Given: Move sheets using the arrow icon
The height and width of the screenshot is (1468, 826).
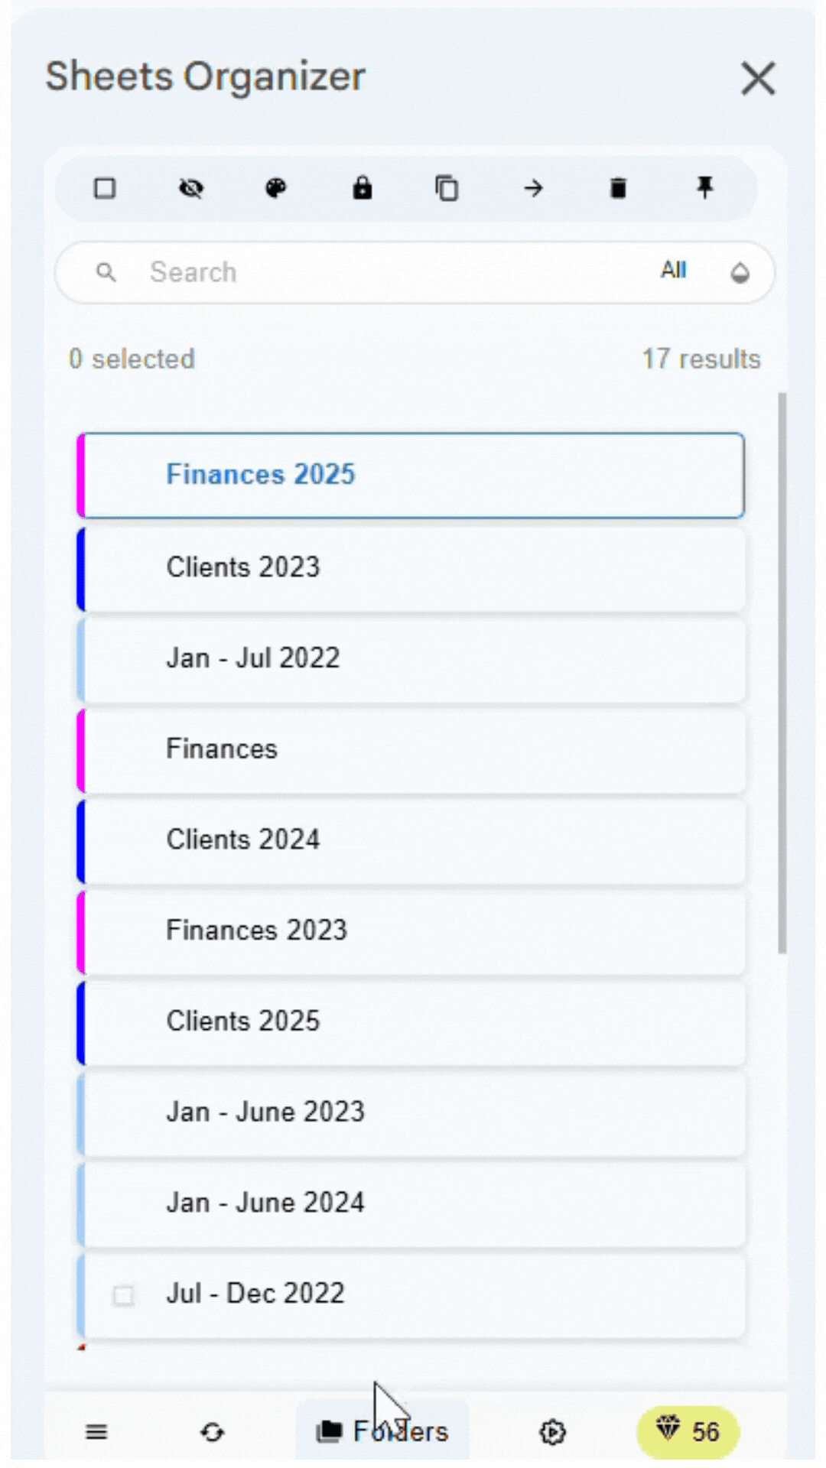Looking at the screenshot, I should [533, 188].
